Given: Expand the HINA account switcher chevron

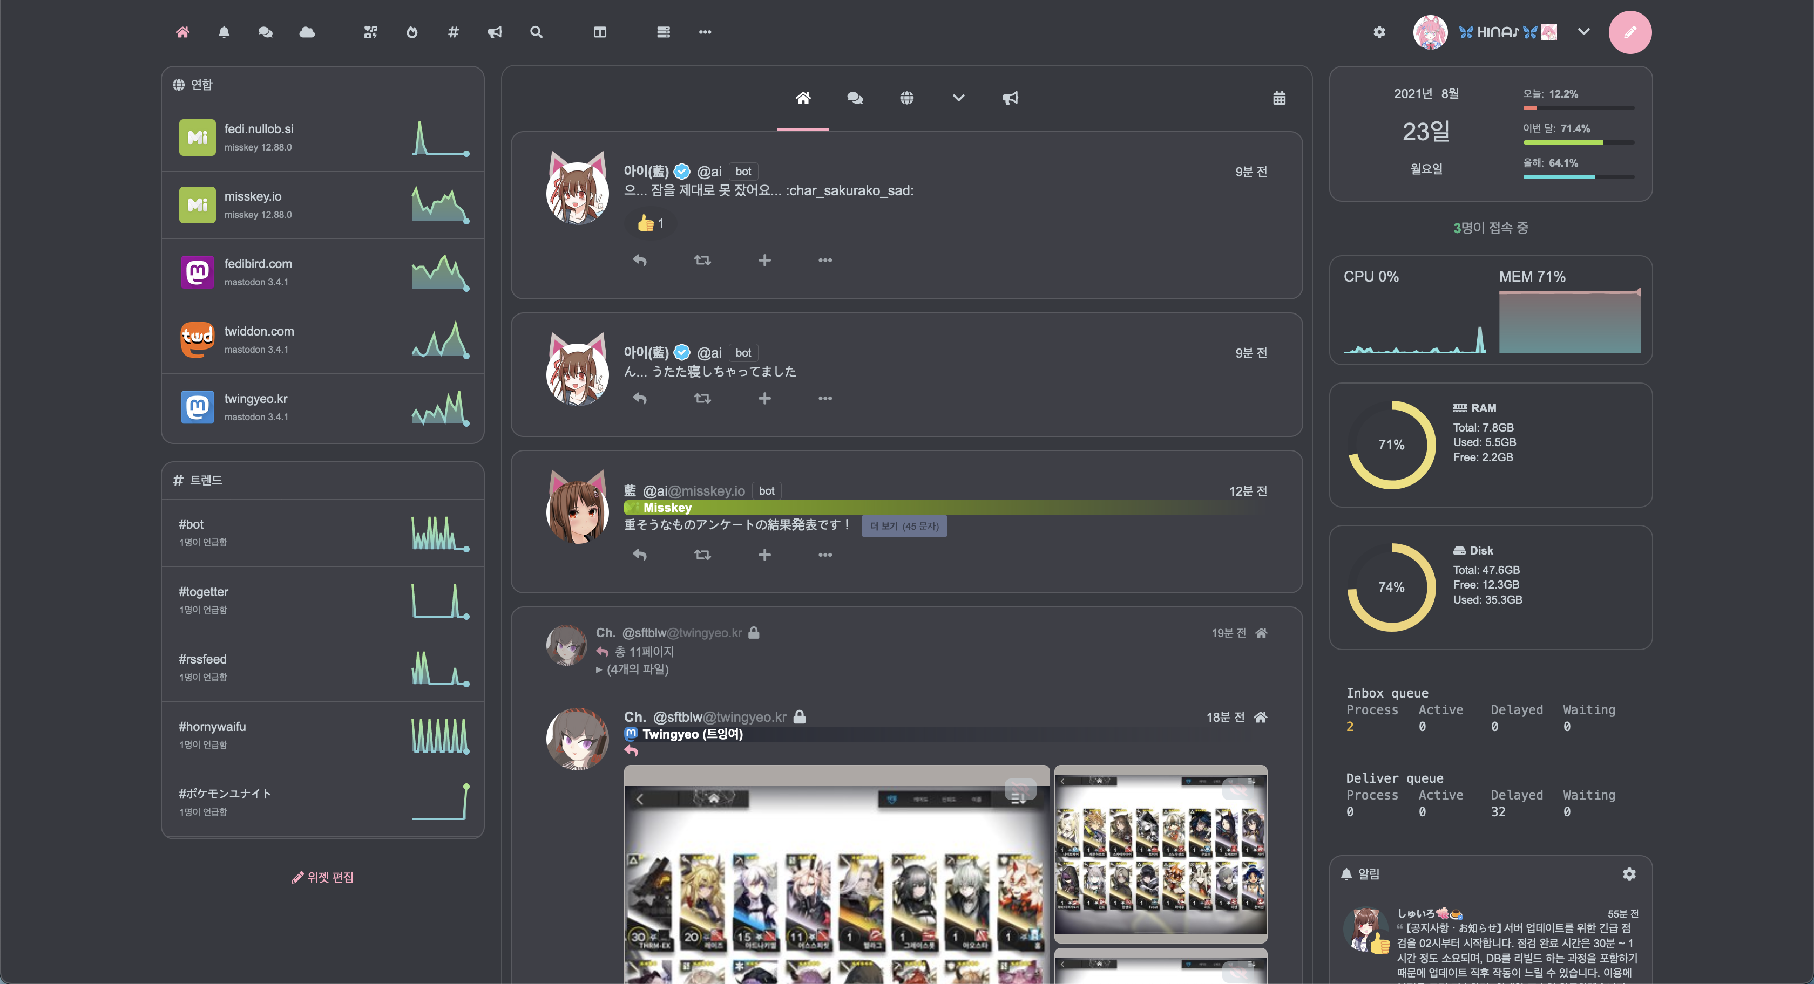Looking at the screenshot, I should (x=1583, y=32).
